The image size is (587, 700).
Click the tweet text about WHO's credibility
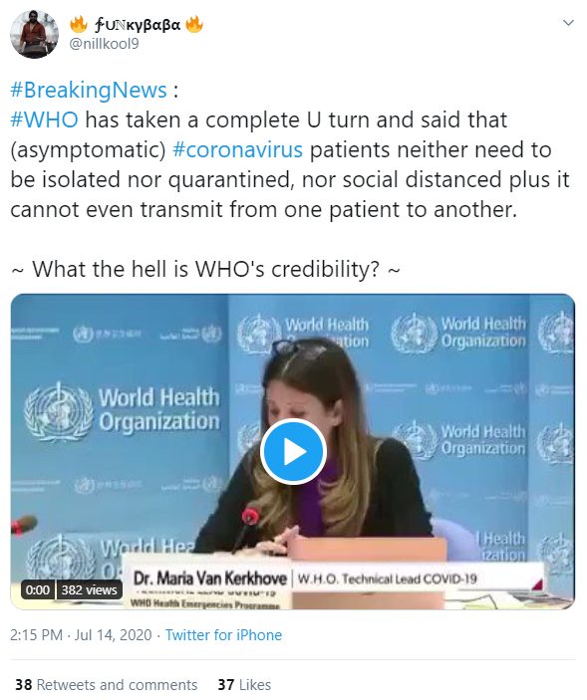pos(205,269)
